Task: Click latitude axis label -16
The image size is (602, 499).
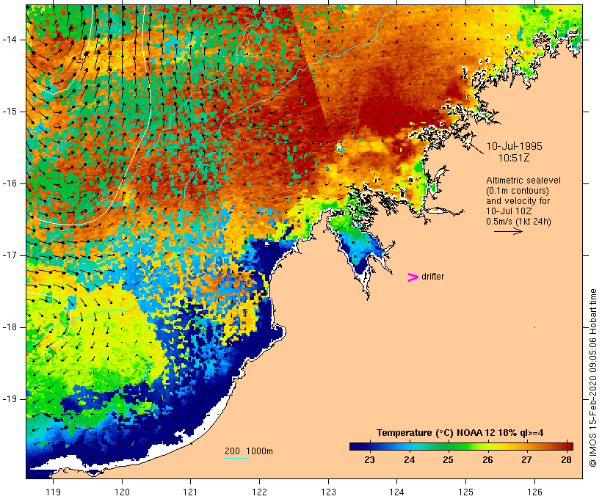Action: [x=9, y=183]
